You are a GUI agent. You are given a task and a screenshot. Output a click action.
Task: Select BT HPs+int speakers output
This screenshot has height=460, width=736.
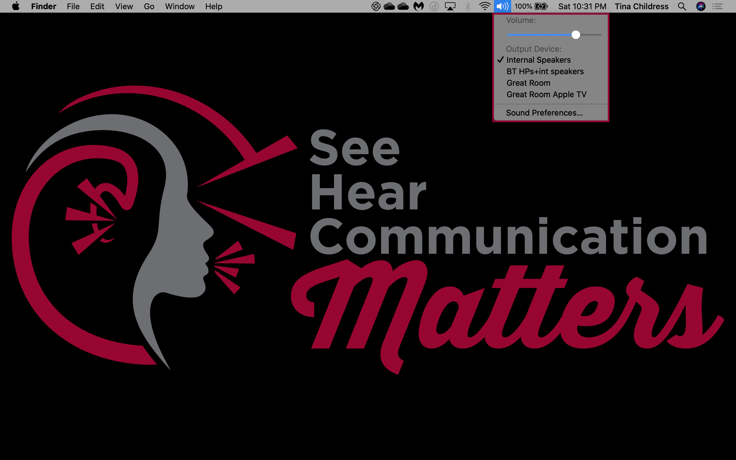click(x=545, y=72)
